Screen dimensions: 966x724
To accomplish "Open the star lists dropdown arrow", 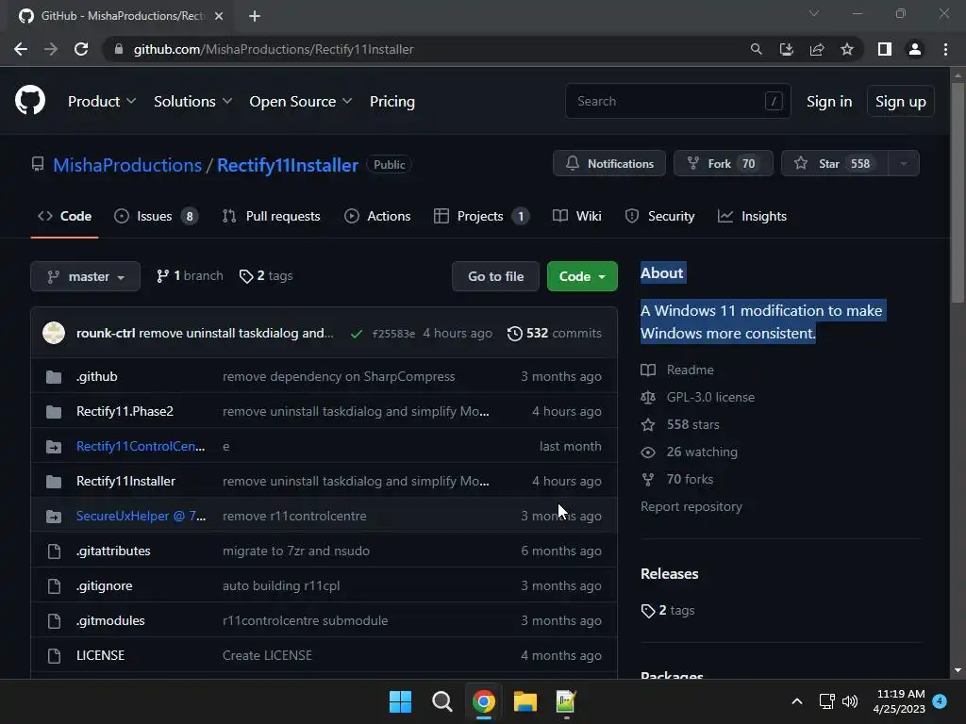I will [904, 164].
